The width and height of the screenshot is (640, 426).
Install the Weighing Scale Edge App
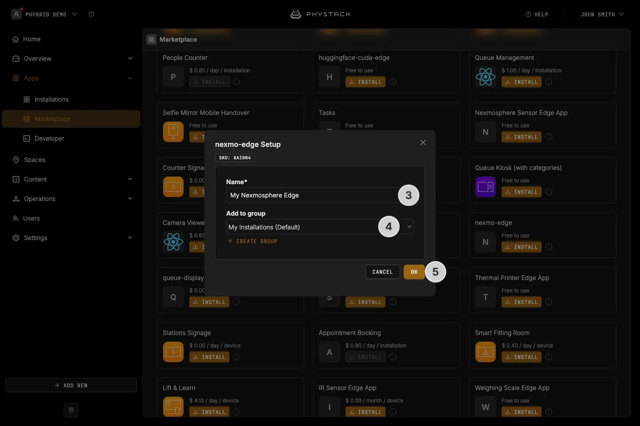coord(521,412)
